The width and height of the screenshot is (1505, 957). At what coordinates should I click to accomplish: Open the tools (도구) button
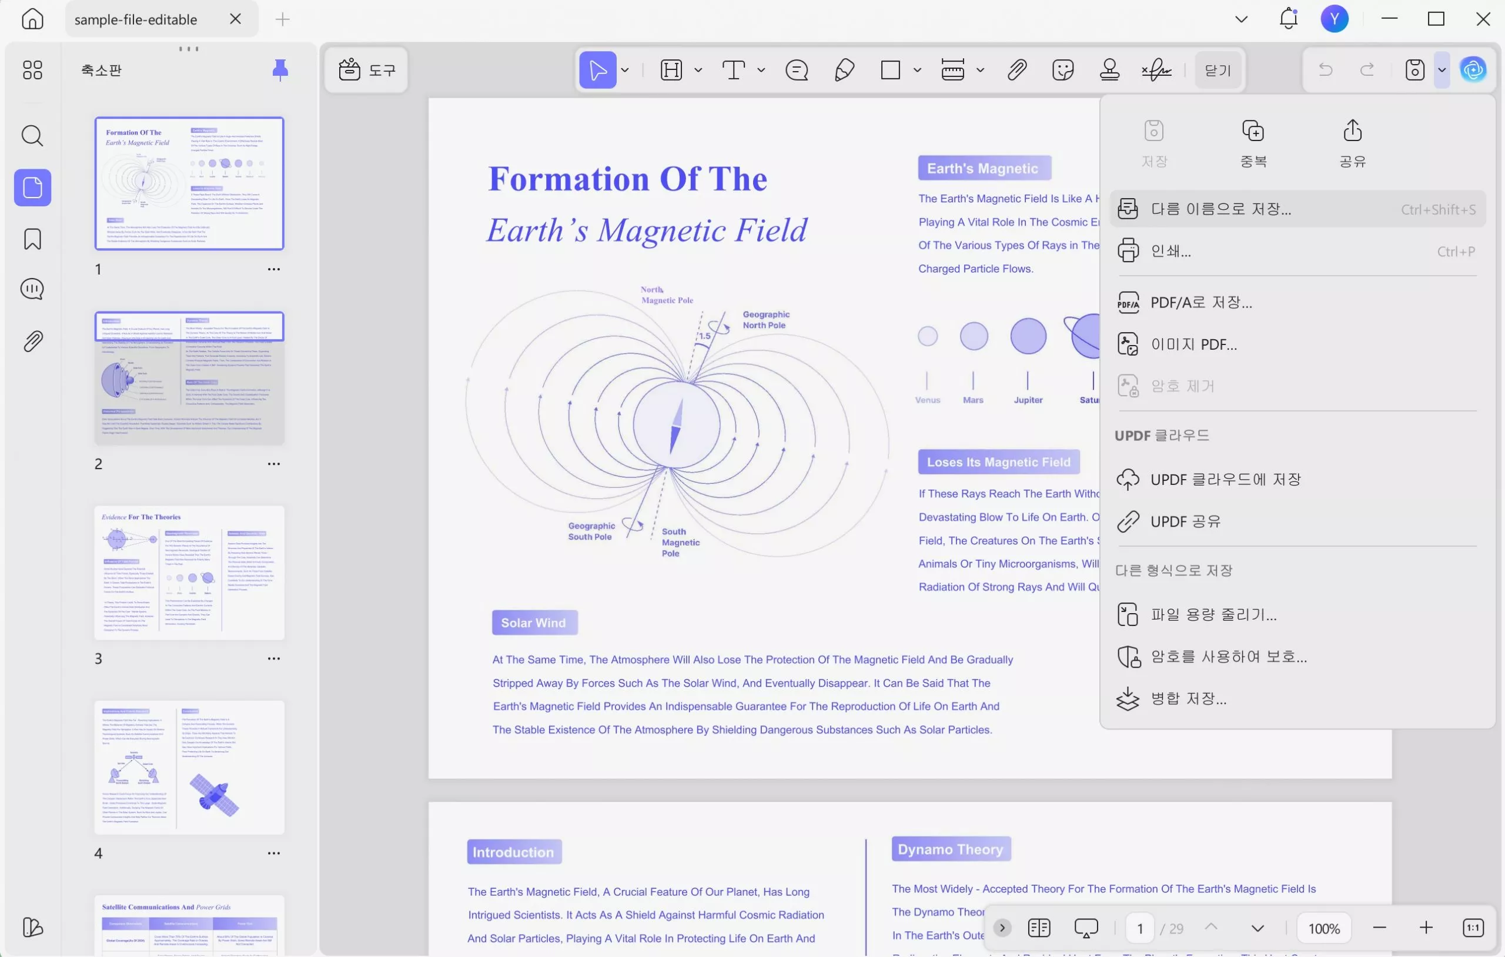click(x=367, y=69)
